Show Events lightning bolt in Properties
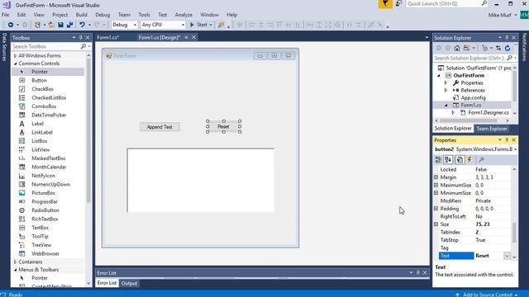 [x=469, y=159]
